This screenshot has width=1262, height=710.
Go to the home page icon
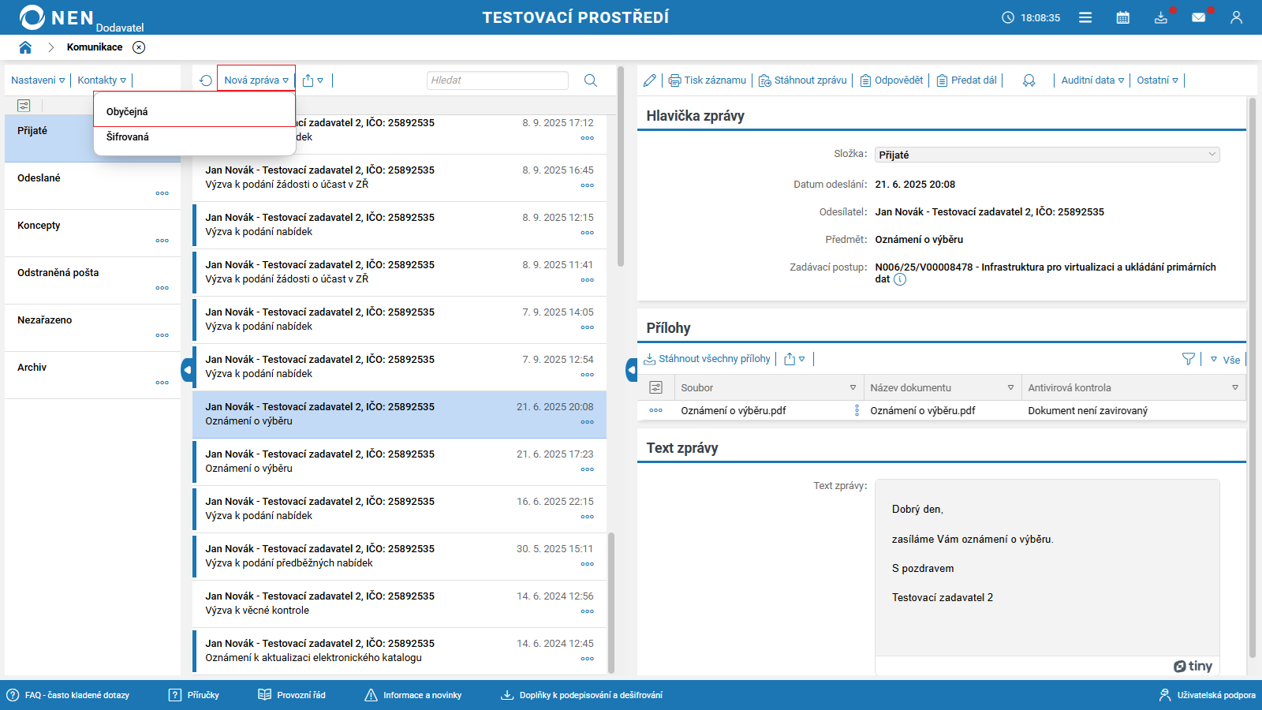25,47
